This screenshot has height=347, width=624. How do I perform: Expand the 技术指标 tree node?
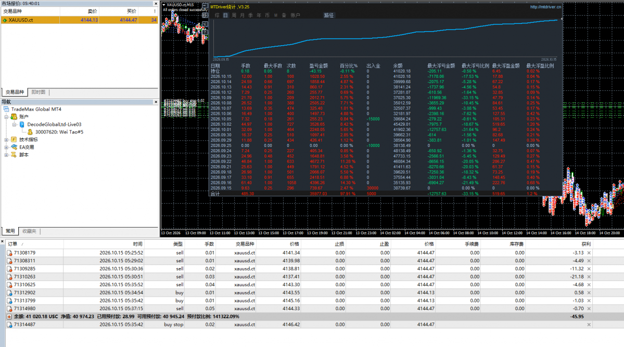[6, 140]
